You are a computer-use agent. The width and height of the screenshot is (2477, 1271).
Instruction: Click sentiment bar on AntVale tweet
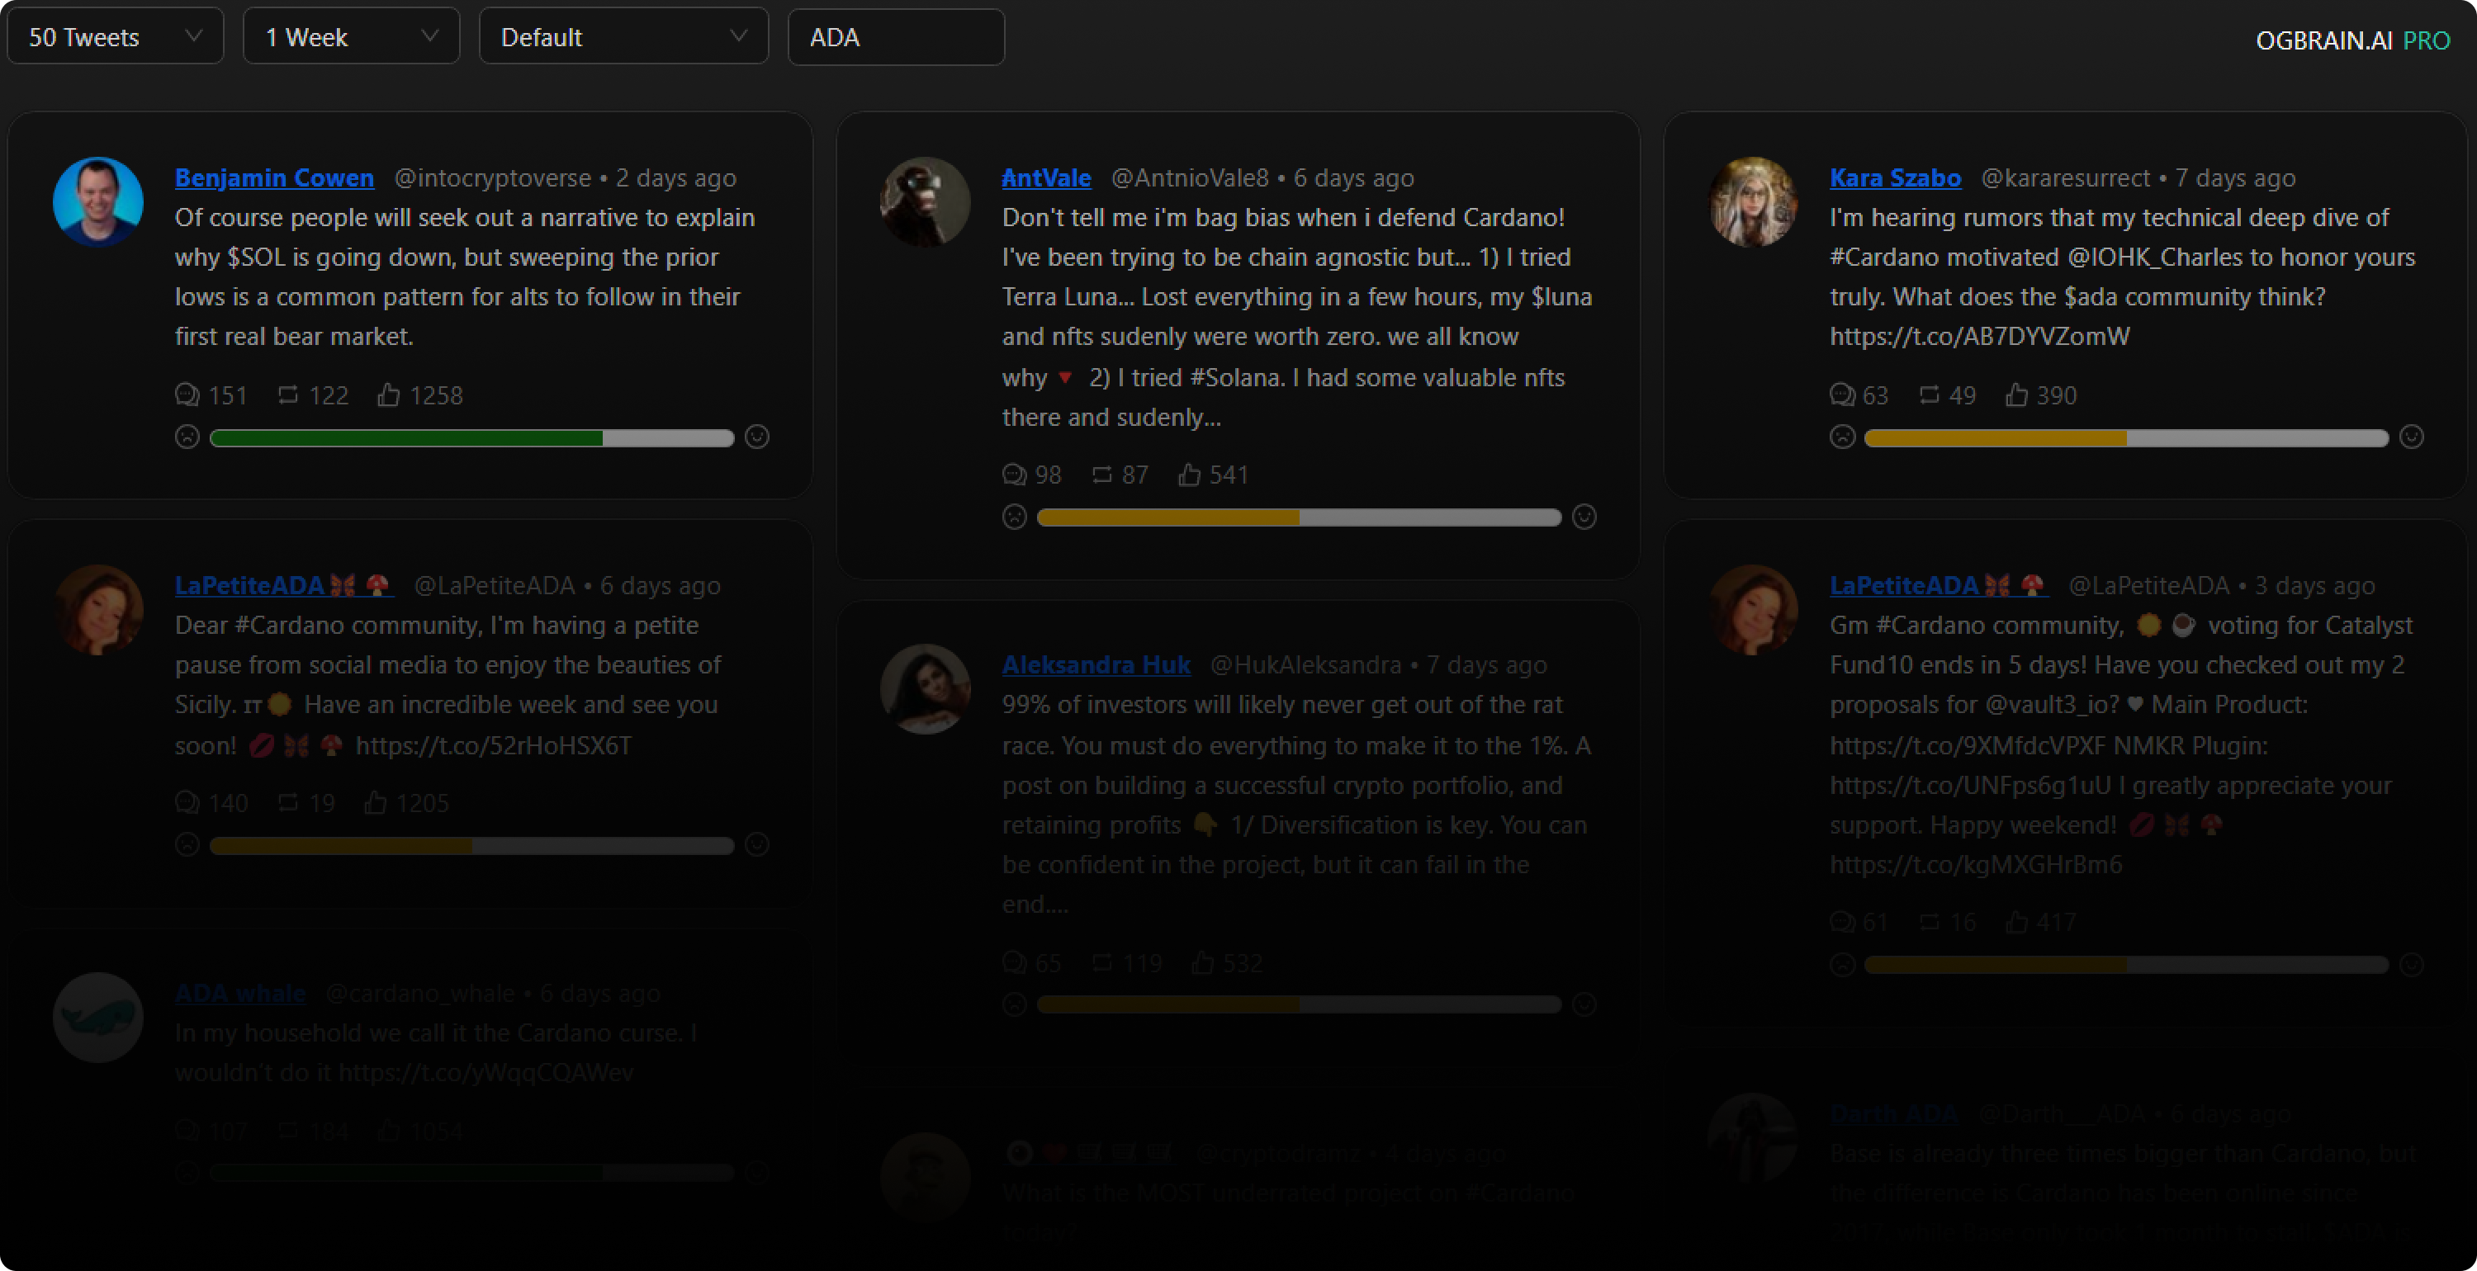(1299, 518)
